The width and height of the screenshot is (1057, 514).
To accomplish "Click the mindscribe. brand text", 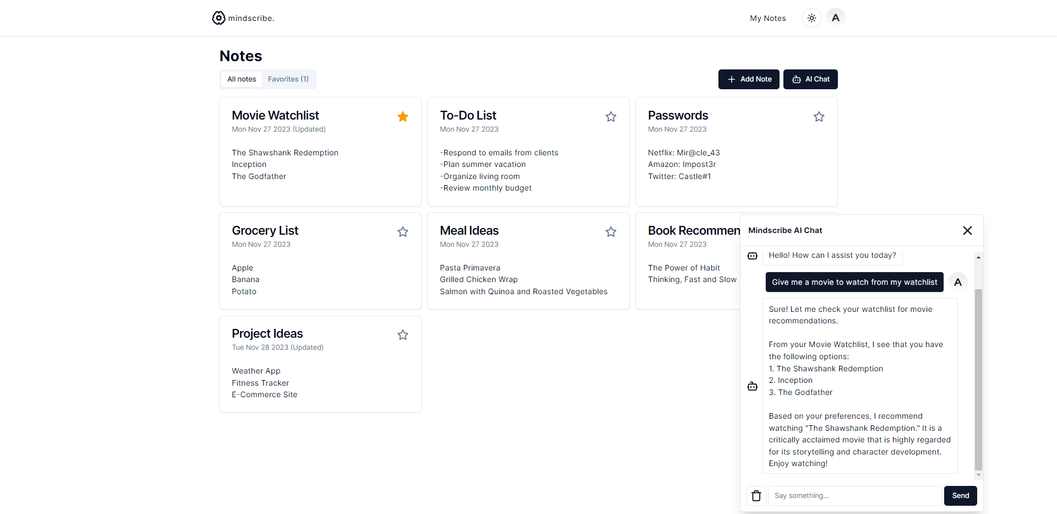I will tap(251, 18).
